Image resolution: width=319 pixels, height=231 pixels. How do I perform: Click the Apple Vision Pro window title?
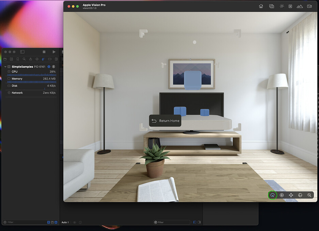click(94, 5)
